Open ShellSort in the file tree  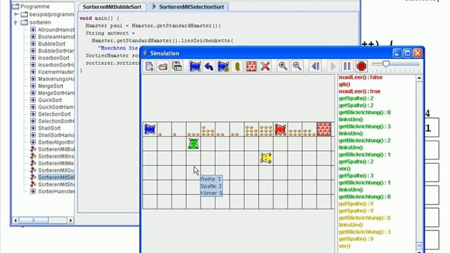pos(49,128)
